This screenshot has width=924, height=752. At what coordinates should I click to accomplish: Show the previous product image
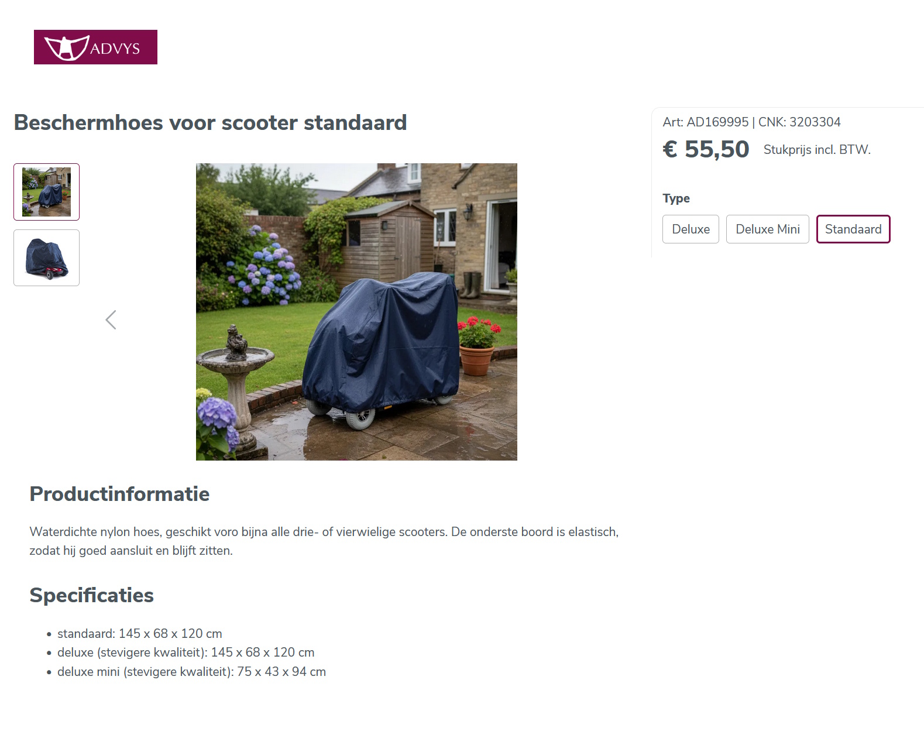(111, 320)
